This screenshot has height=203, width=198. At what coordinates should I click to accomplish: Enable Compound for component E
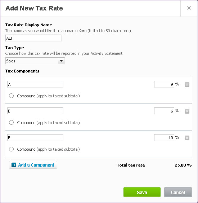pos(12,123)
